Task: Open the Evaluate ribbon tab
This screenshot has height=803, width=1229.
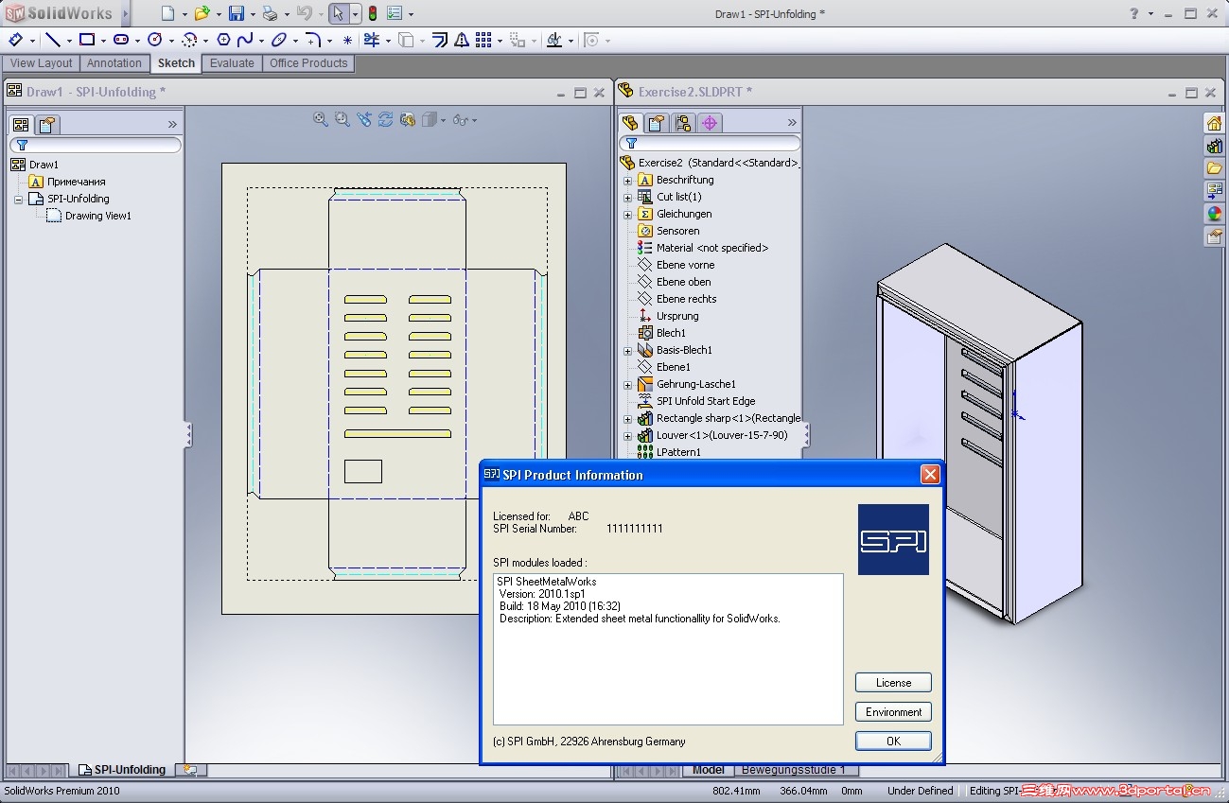Action: tap(232, 63)
